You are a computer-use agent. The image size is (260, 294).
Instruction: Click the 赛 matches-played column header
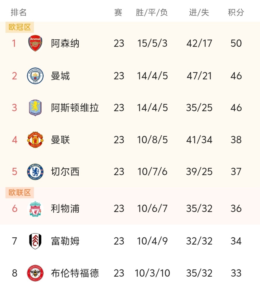(118, 12)
